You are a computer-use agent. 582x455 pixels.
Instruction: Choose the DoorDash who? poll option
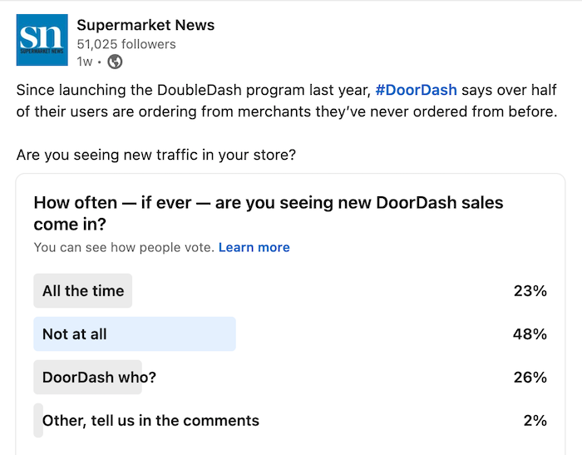click(290, 377)
